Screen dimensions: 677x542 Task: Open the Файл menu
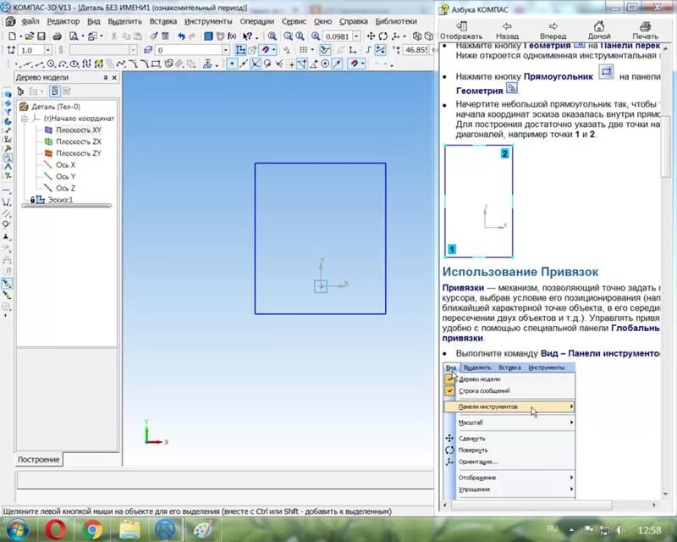30,21
